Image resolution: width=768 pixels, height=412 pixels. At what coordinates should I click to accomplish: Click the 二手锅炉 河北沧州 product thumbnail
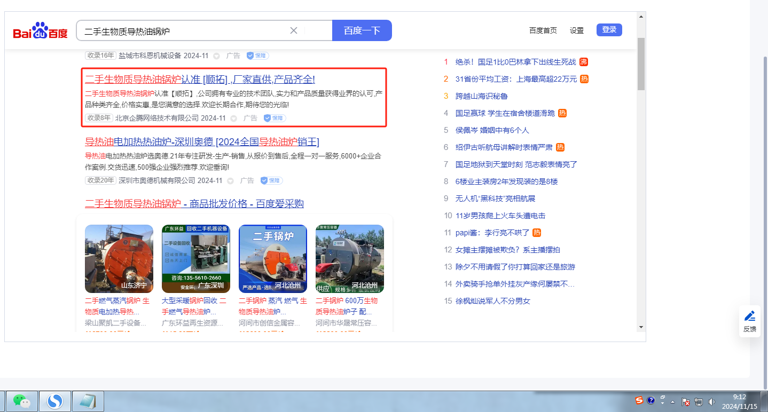[x=273, y=259]
